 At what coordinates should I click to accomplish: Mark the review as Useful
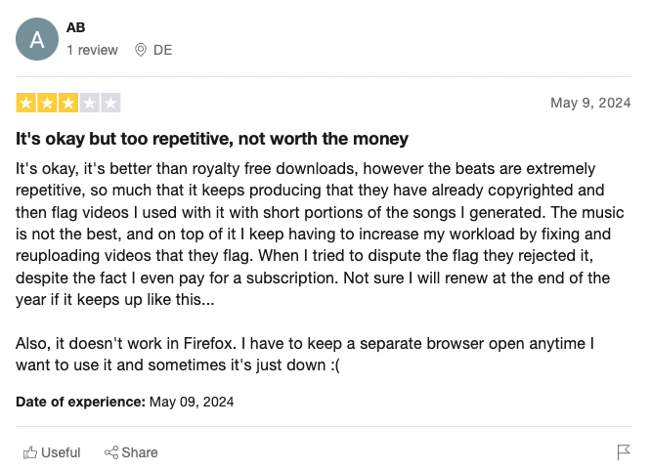52,452
